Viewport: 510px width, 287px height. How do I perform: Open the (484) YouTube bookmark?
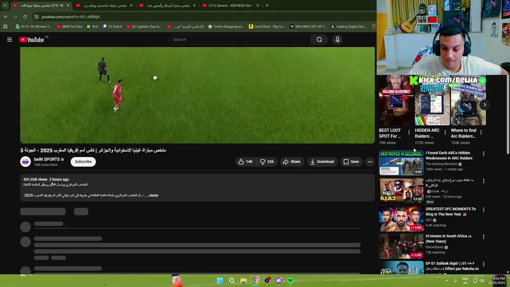point(69,27)
